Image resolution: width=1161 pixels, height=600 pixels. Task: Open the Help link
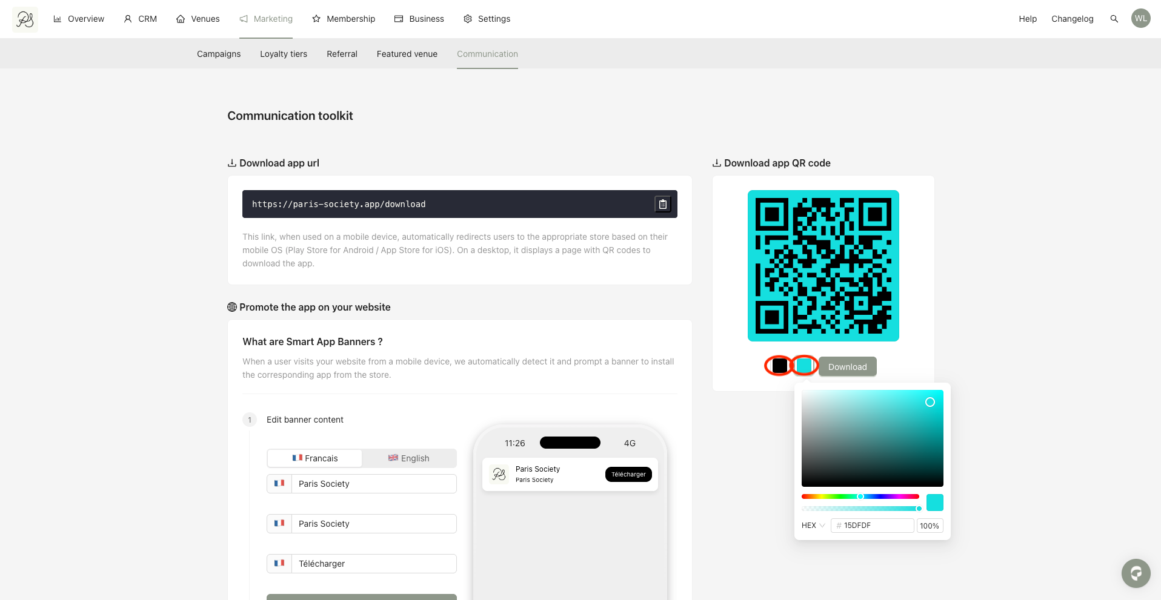click(1028, 19)
